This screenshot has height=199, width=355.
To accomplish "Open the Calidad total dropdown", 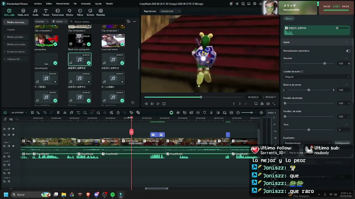I will point(170,11).
